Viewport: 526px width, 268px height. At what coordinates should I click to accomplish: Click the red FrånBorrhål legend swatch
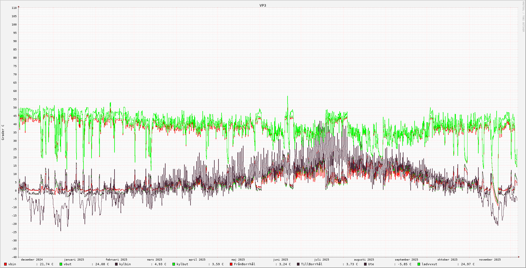pyautogui.click(x=231, y=264)
